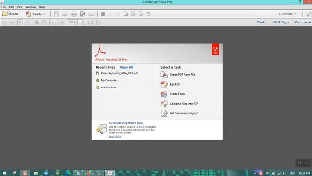Image resolution: width=312 pixels, height=176 pixels.
Task: Open the Windows Start button
Action: click(4, 173)
